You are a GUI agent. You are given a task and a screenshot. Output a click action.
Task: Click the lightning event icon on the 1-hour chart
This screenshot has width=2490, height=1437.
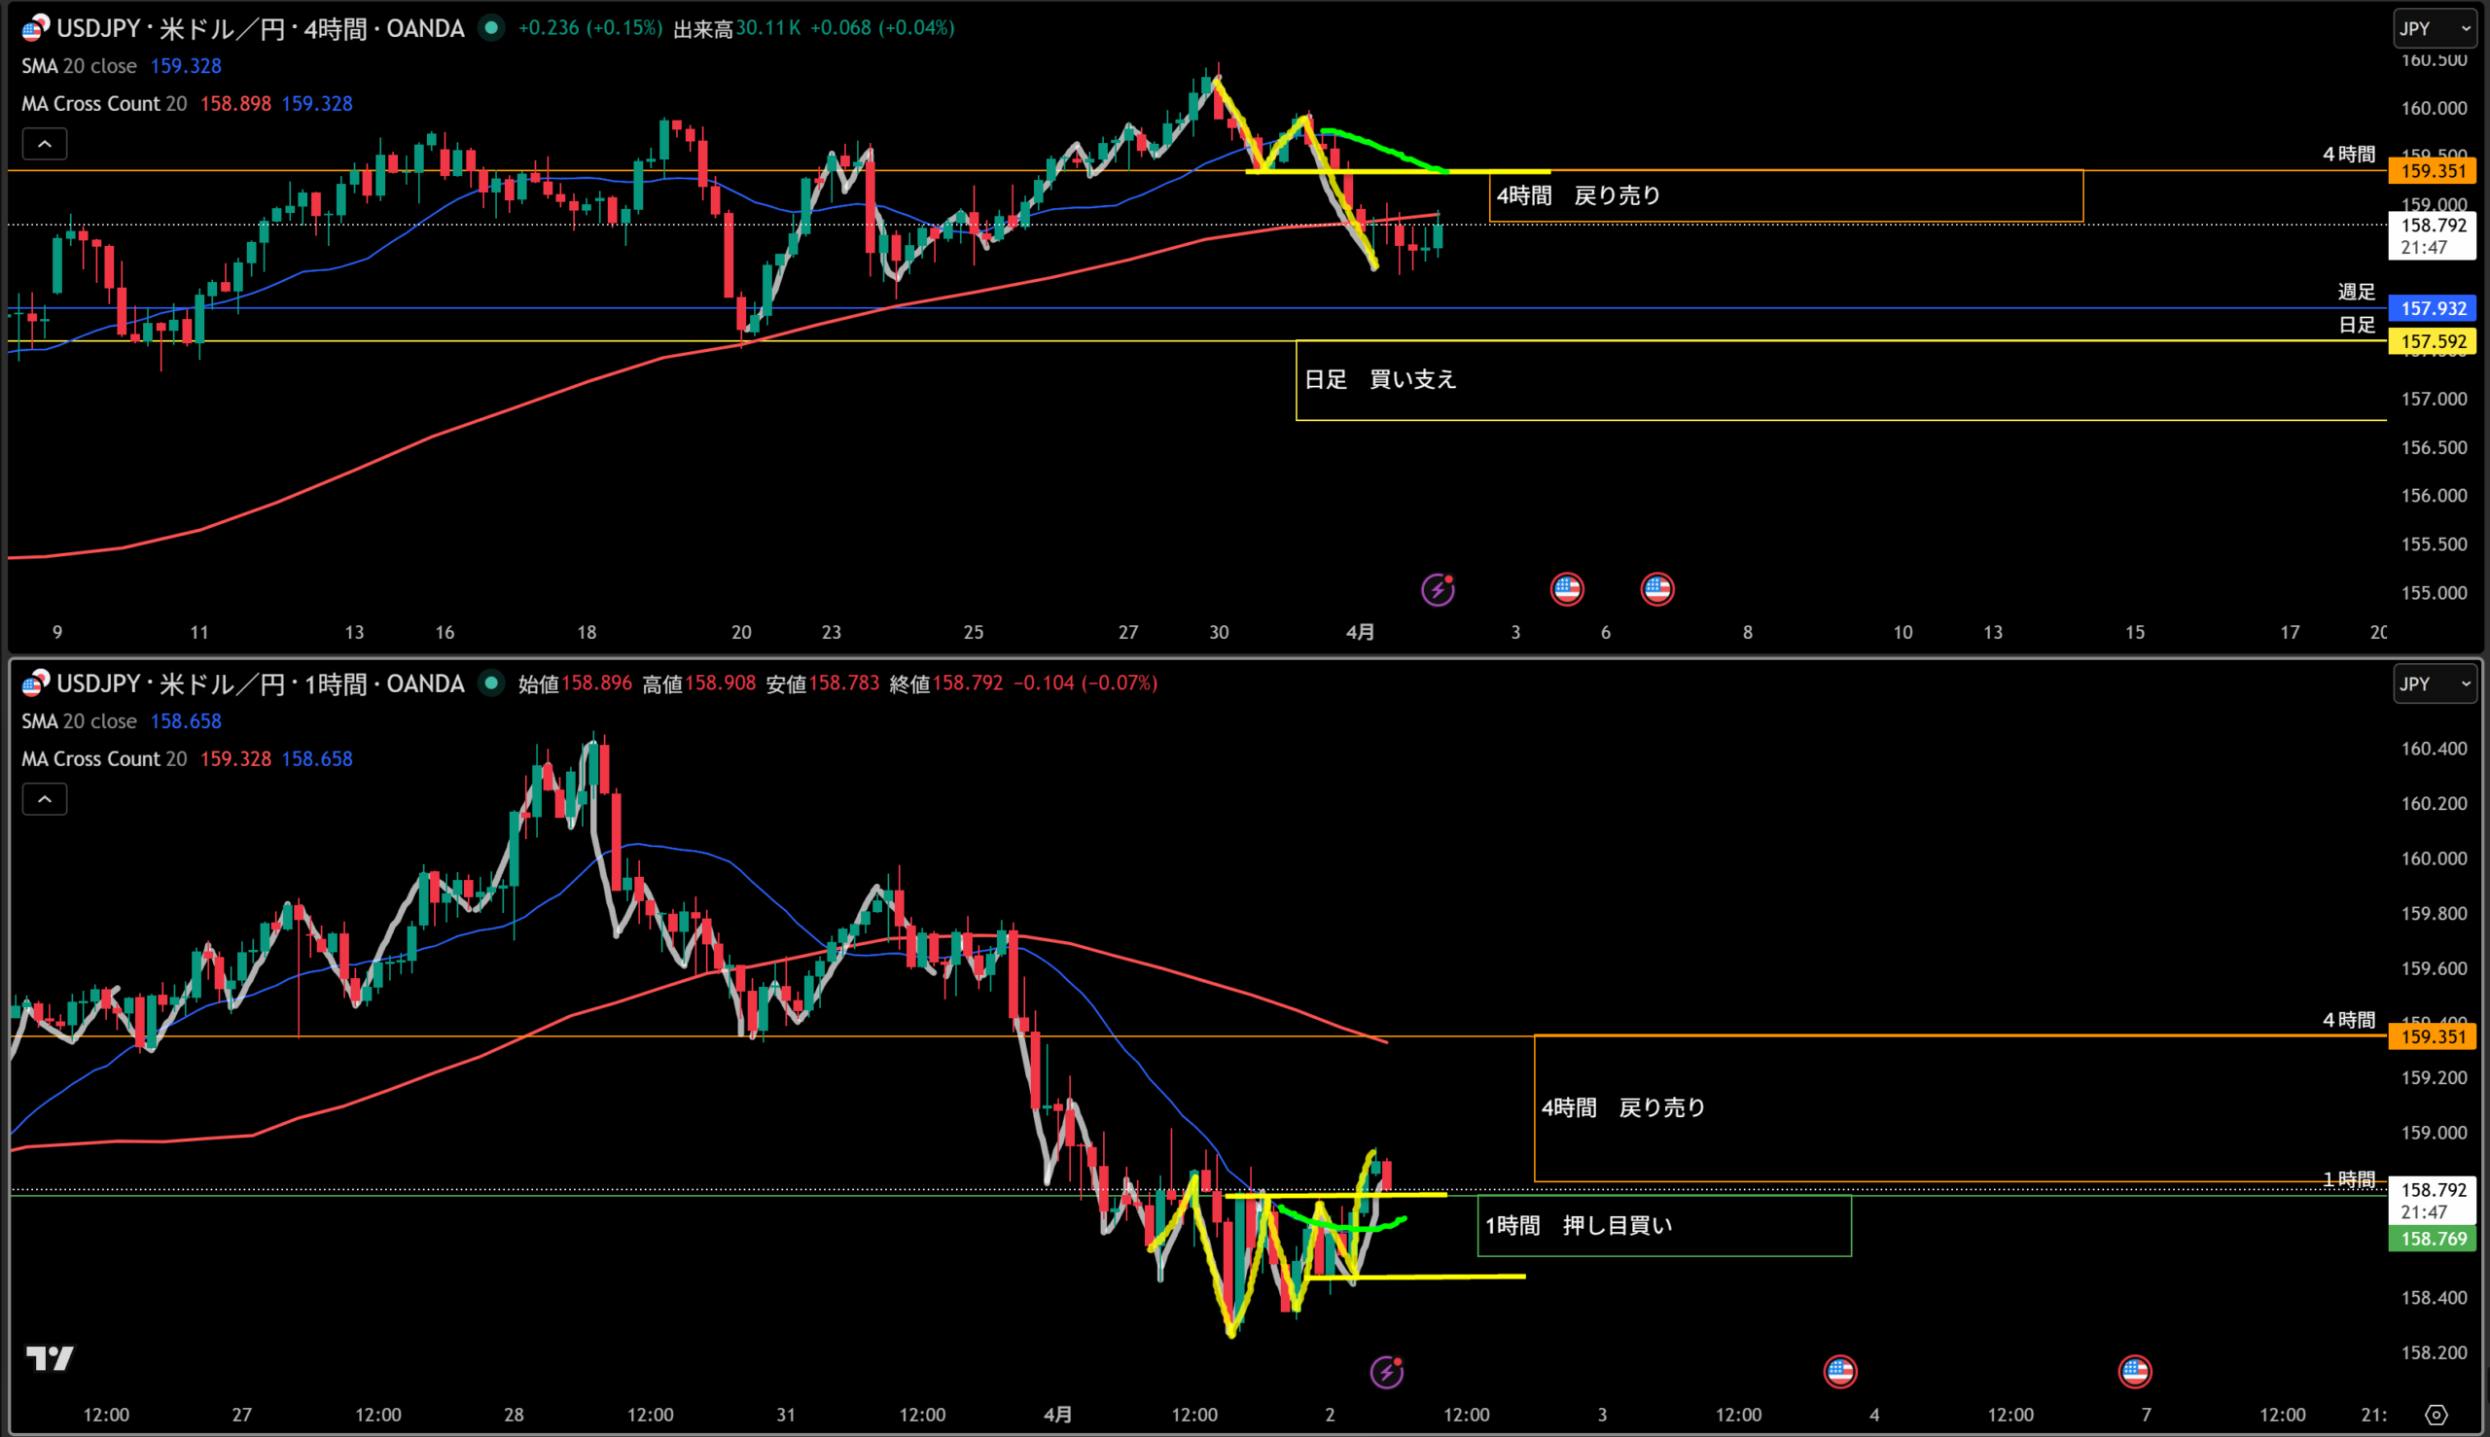[1386, 1372]
